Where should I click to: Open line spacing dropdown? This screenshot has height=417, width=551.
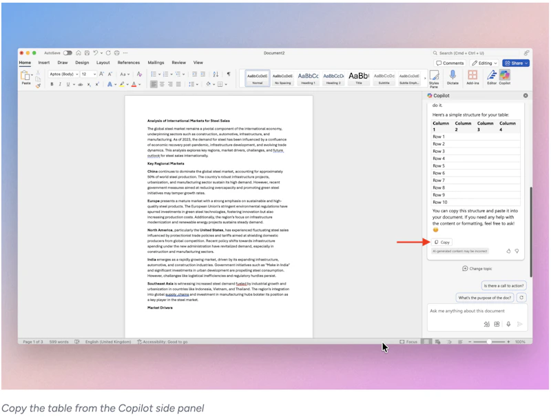coord(193,84)
